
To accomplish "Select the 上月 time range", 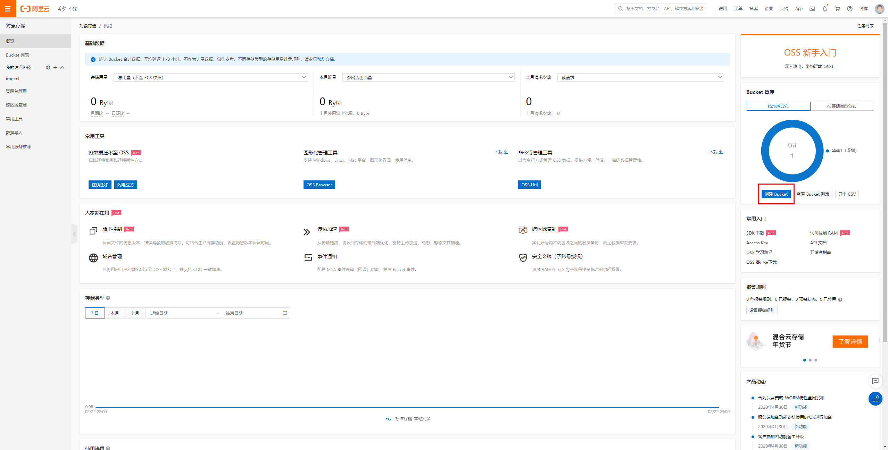I will 135,313.
